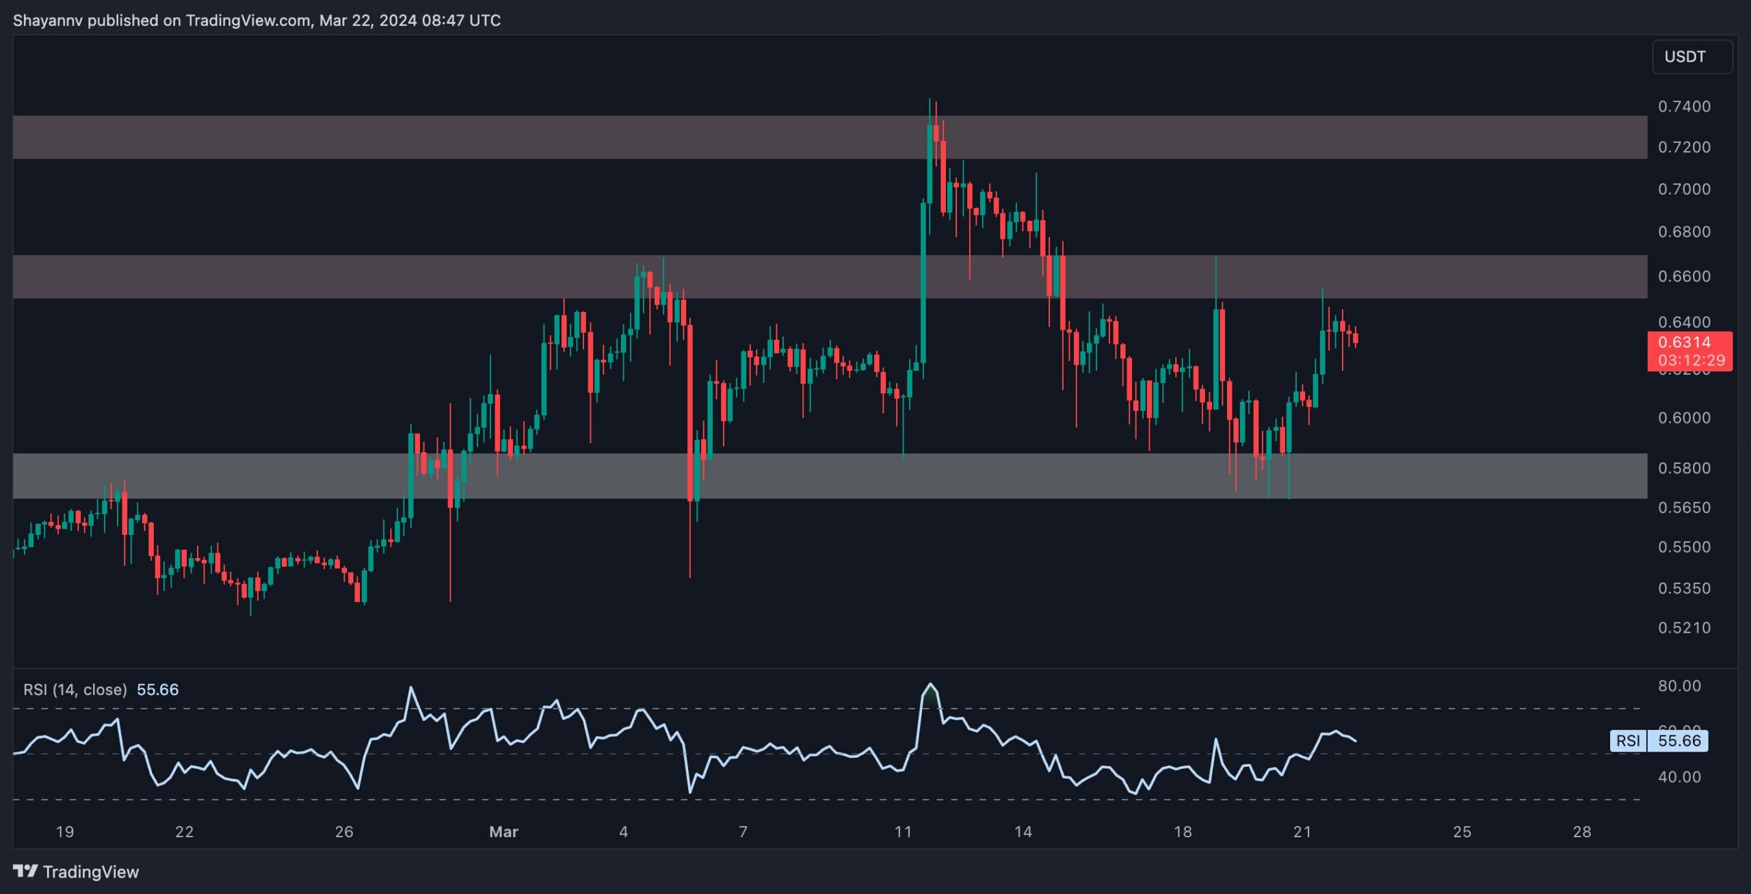Click the 40.00 RSI axis label
This screenshot has width=1751, height=894.
tap(1679, 777)
